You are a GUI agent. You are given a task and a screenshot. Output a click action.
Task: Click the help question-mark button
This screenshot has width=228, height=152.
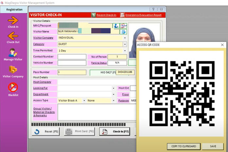coord(153,9)
